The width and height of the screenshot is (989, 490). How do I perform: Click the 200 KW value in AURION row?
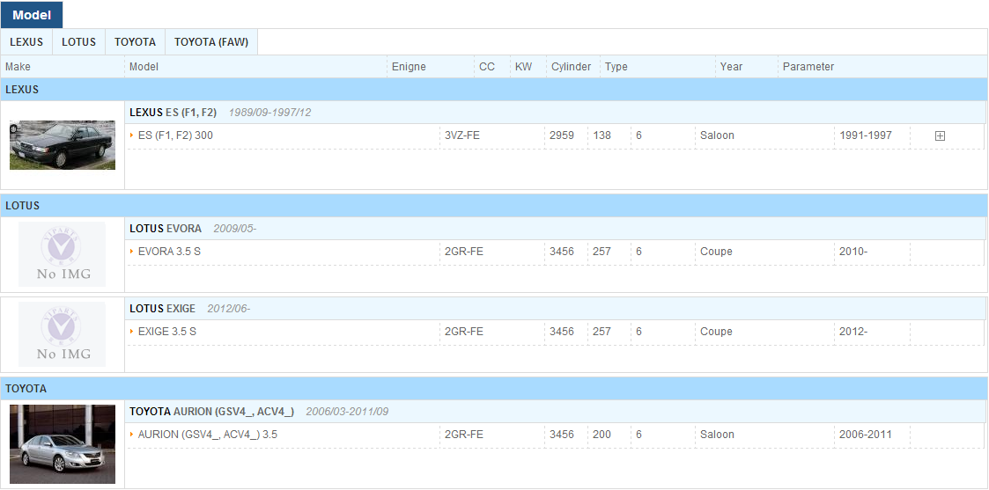(602, 435)
